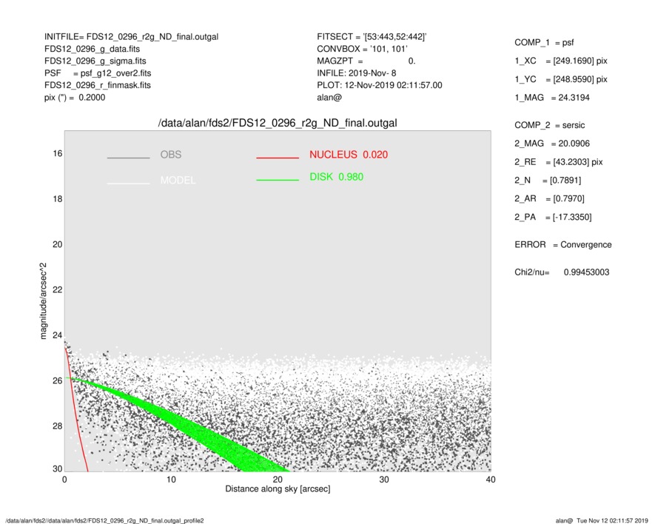Select the PSF file name line
Image resolution: width=655 pixels, height=524 pixels.
(97, 73)
